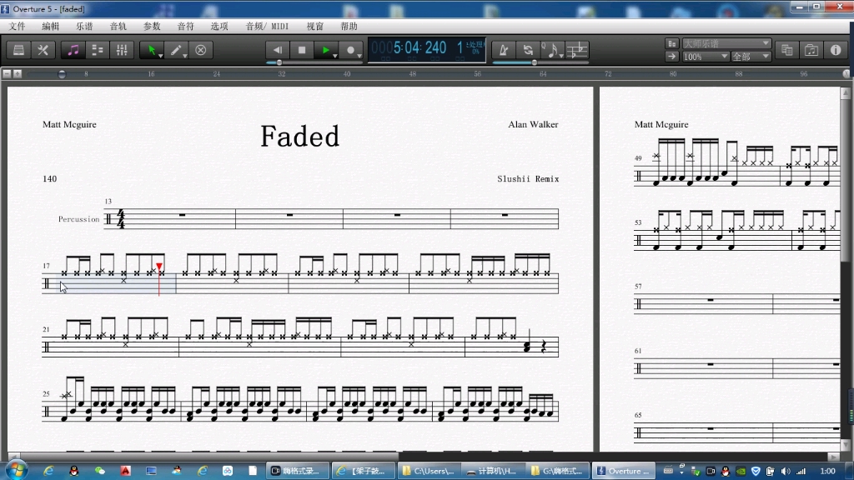The height and width of the screenshot is (480, 854).
Task: Click the tempo text 140
Action: point(49,179)
